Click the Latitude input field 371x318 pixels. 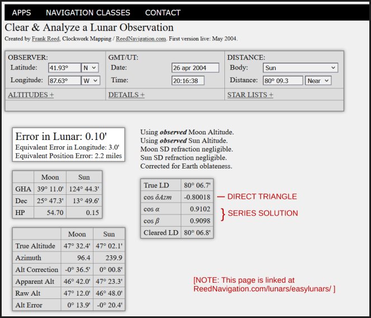click(64, 68)
